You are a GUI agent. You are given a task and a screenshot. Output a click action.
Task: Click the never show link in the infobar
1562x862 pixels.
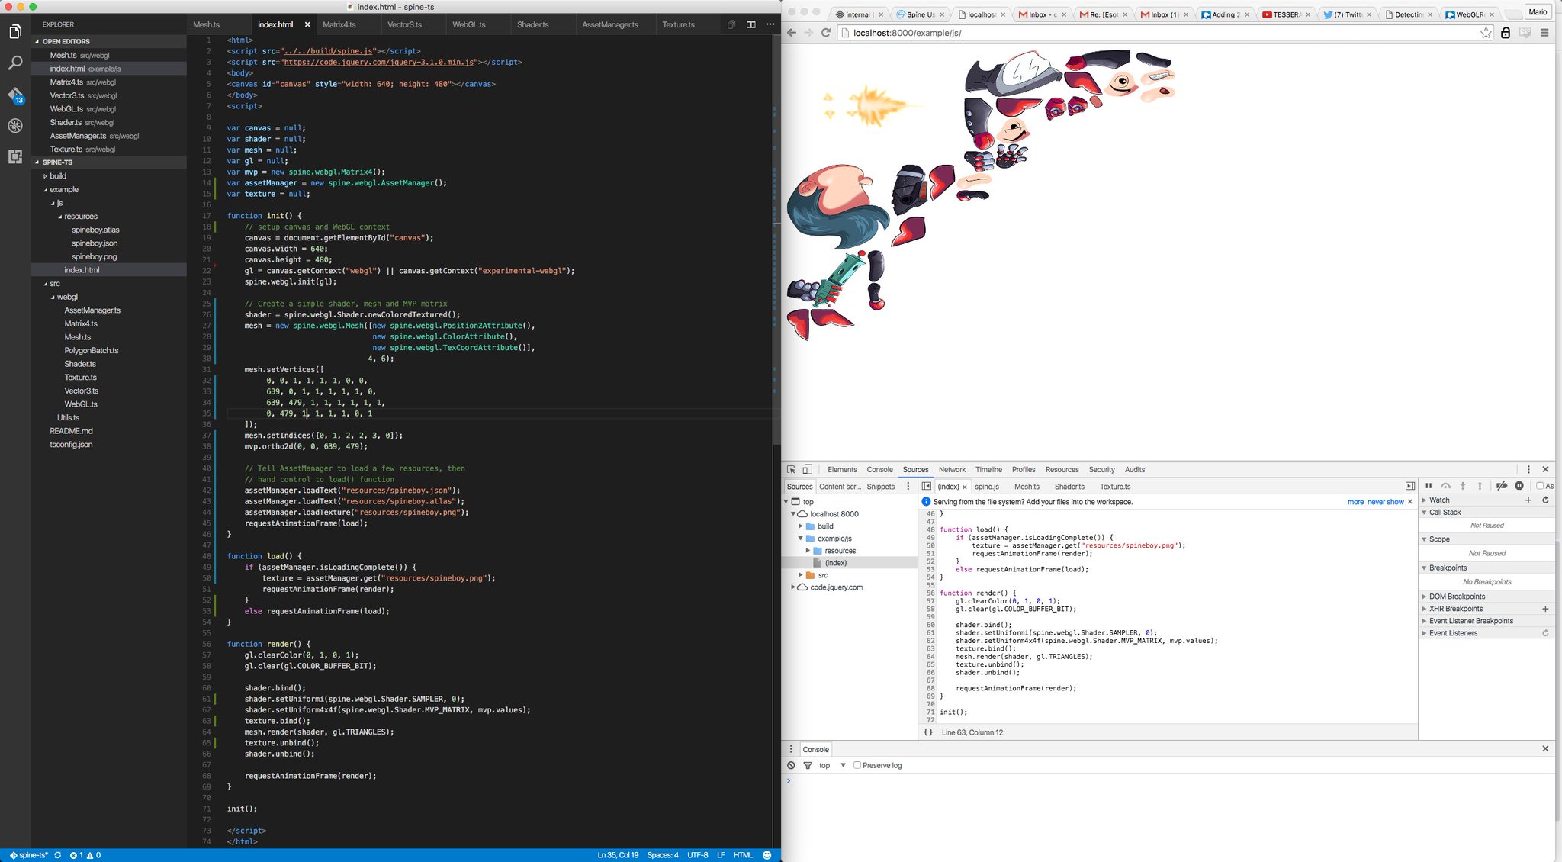click(1385, 502)
